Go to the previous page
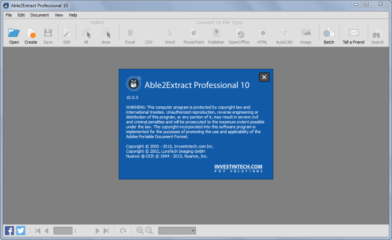This screenshot has height=240, width=392. pyautogui.click(x=47, y=231)
